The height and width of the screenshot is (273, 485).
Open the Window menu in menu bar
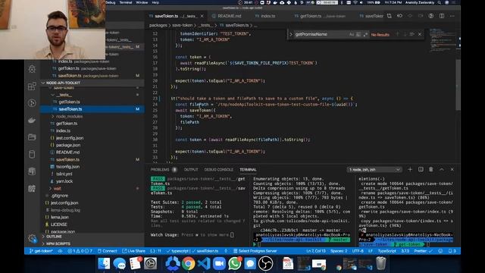point(142,2)
